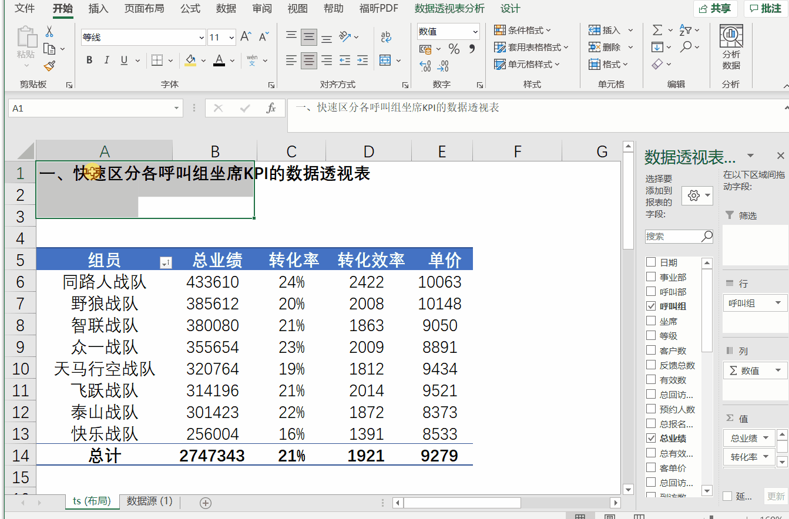Uncheck the 呼叫组 field checkbox

pos(651,306)
